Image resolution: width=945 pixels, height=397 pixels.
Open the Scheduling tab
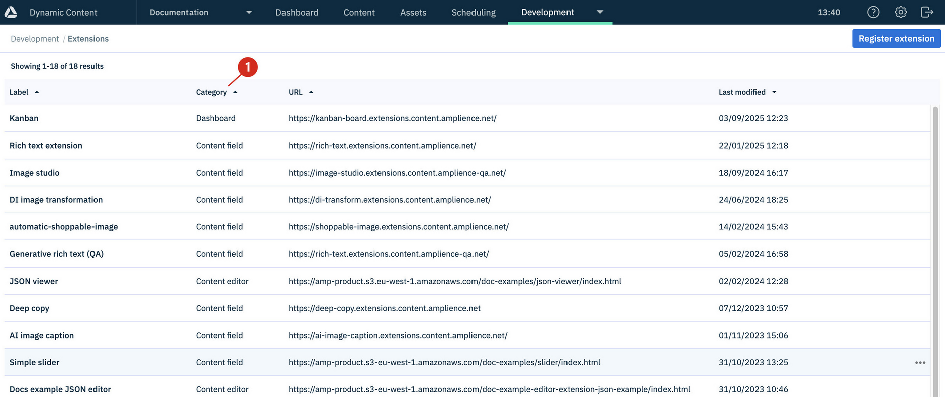coord(473,12)
